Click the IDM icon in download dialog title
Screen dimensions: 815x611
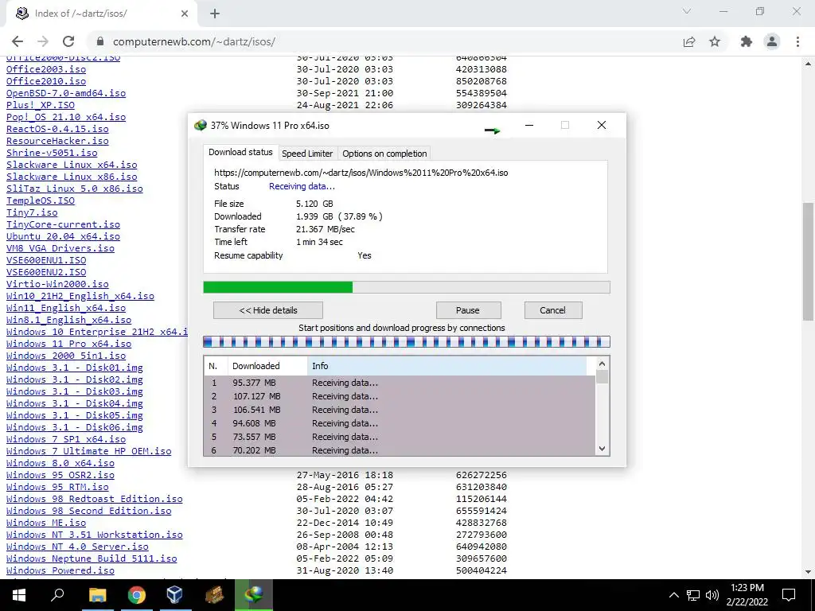[200, 125]
